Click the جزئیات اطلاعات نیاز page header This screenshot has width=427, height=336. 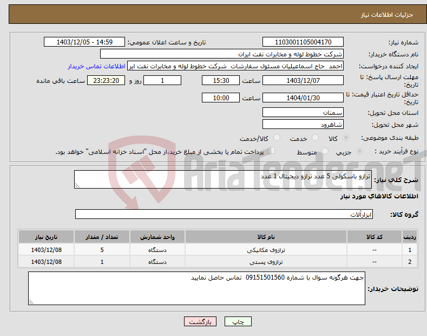387,15
